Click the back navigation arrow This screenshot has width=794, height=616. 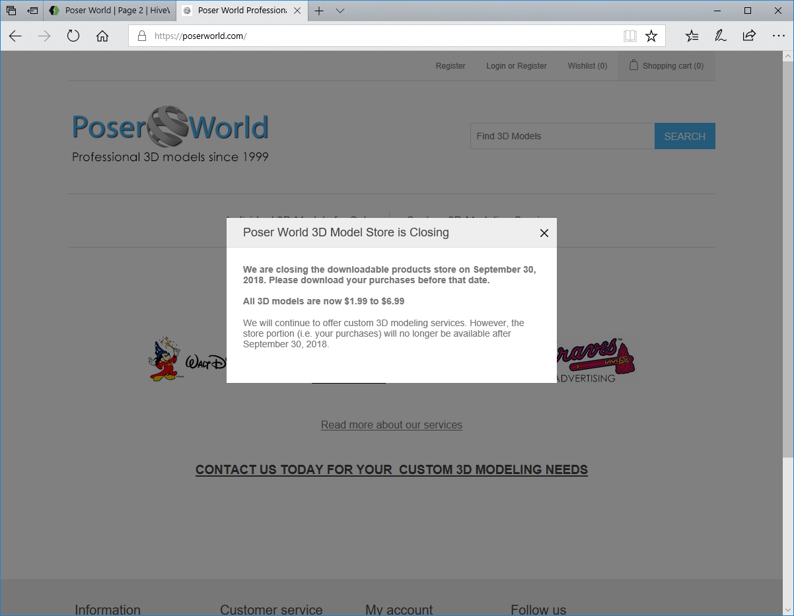(15, 36)
